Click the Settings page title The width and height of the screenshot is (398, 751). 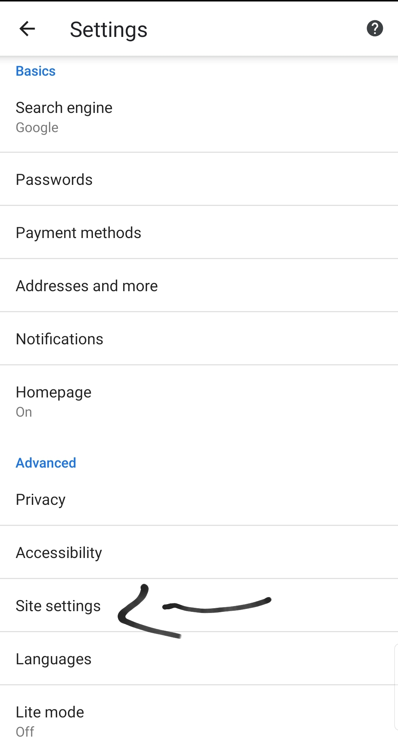coord(108,30)
